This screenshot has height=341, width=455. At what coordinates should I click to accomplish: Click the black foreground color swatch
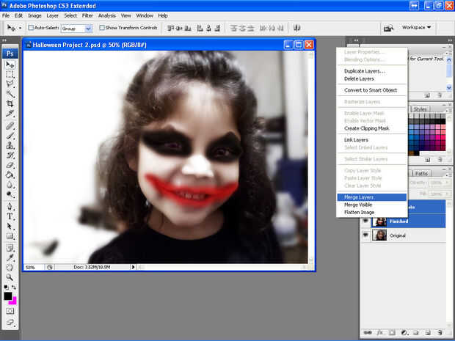8,296
